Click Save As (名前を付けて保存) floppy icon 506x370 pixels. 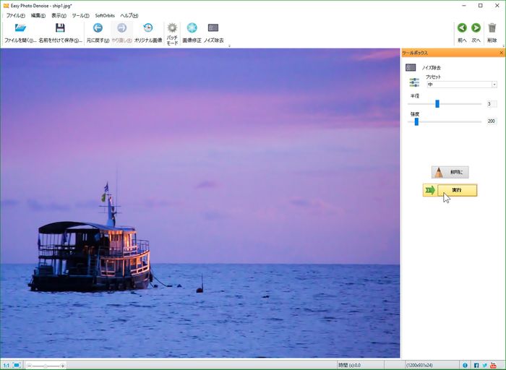coord(60,28)
